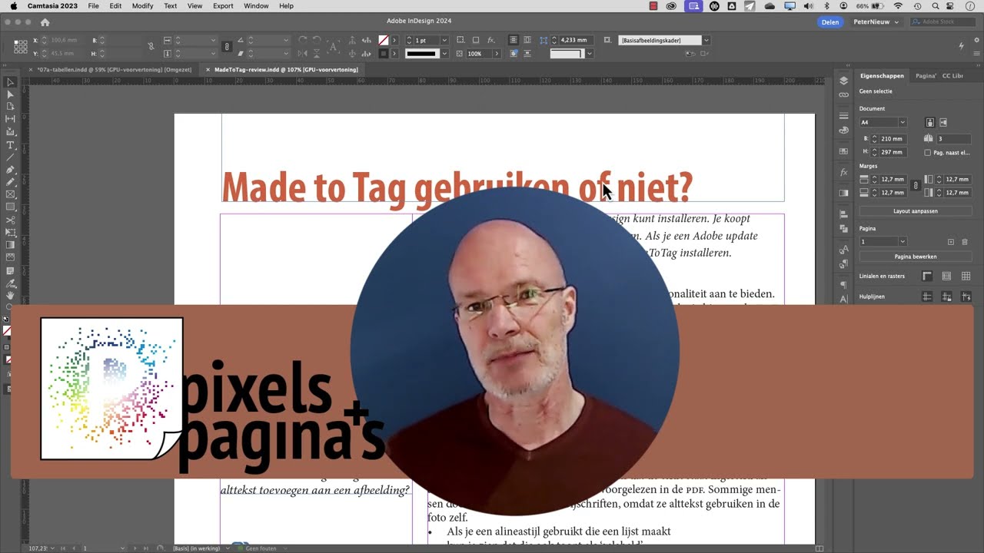Open the Gradient panel icon

(843, 193)
